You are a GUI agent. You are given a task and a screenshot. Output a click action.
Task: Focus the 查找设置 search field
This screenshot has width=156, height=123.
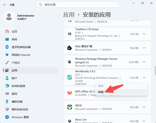(x=78, y=5)
